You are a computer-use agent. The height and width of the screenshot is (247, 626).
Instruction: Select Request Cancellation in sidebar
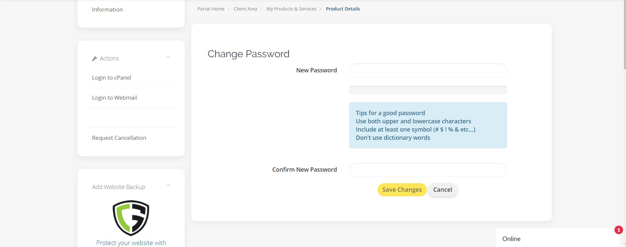[119, 138]
